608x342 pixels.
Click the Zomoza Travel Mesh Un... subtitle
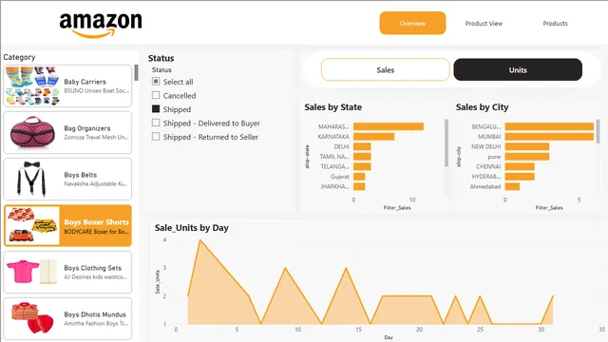[96, 137]
